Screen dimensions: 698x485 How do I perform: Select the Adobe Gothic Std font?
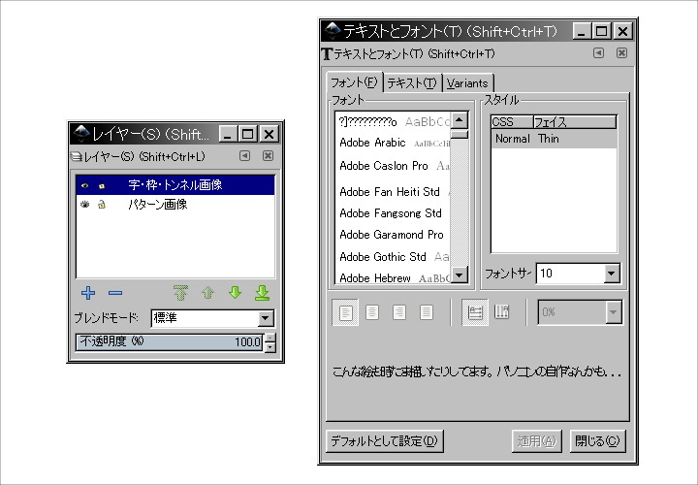pos(393,257)
